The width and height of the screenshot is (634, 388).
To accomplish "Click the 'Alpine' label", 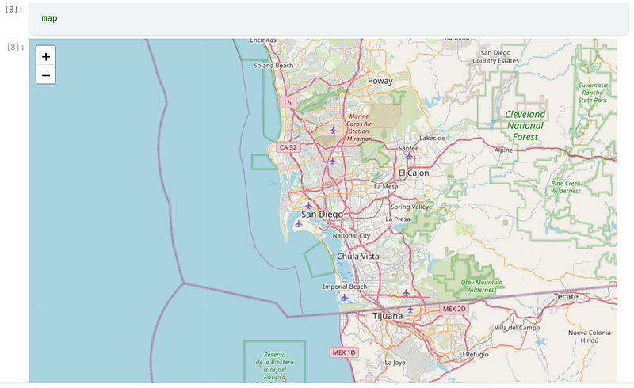I will tap(503, 150).
